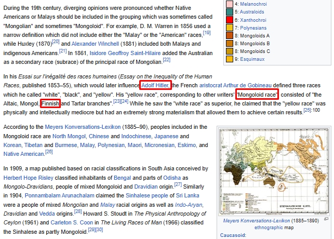The image size is (334, 239).
Task: Open the aristocrat link
Action: (210, 85)
